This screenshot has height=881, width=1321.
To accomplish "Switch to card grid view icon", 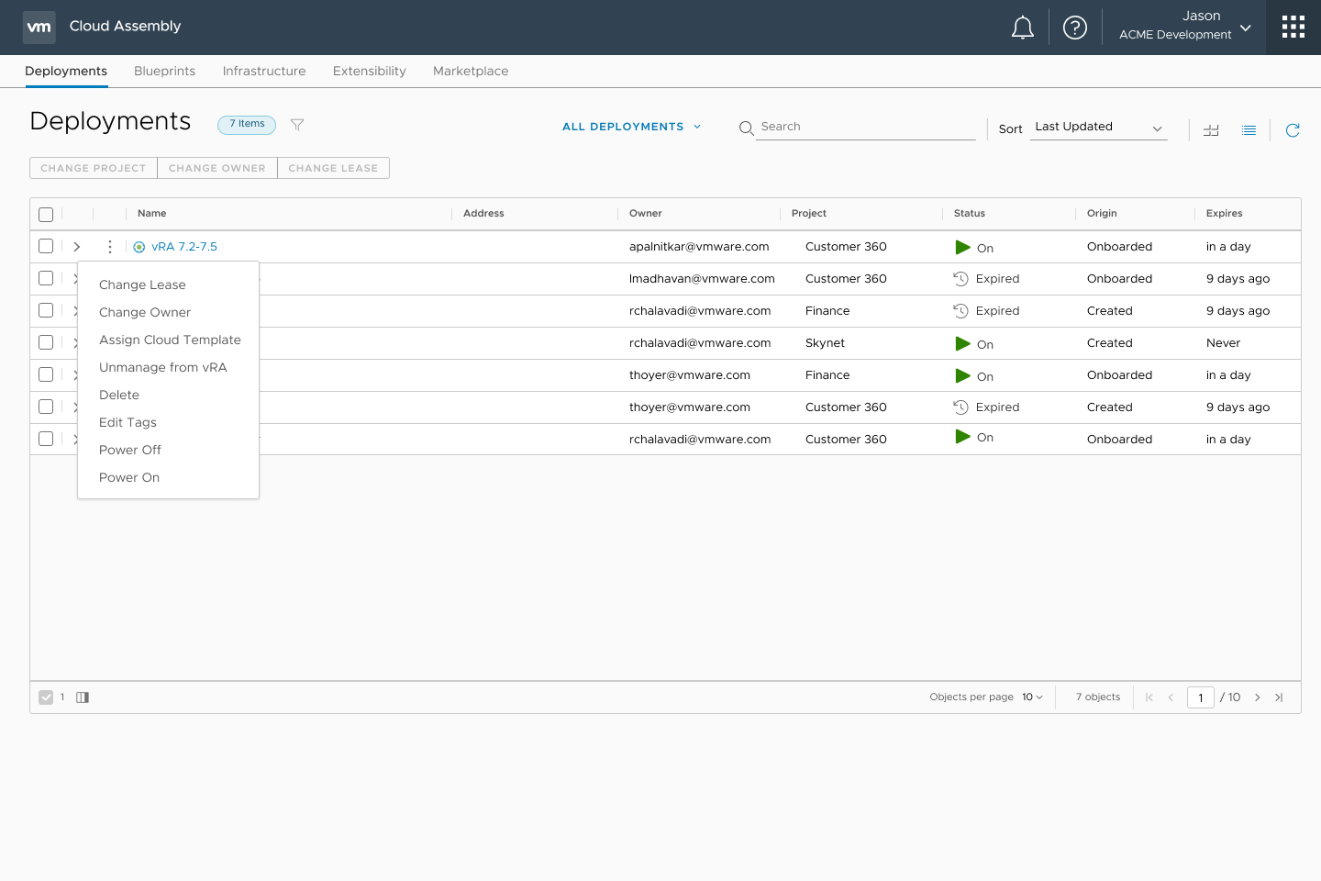I will pyautogui.click(x=1211, y=130).
